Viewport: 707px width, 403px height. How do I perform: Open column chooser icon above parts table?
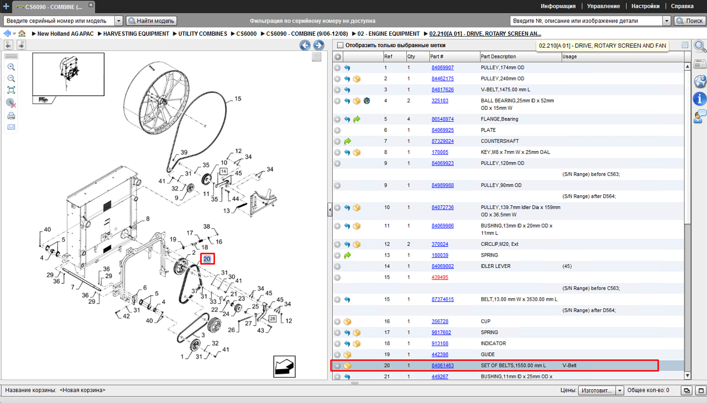point(685,45)
